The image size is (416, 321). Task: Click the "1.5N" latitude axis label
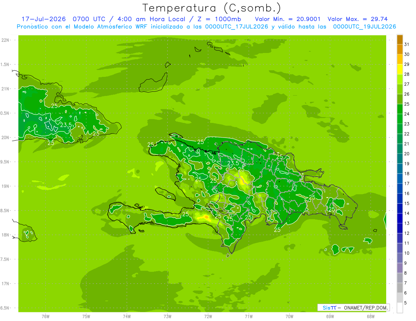(5, 64)
